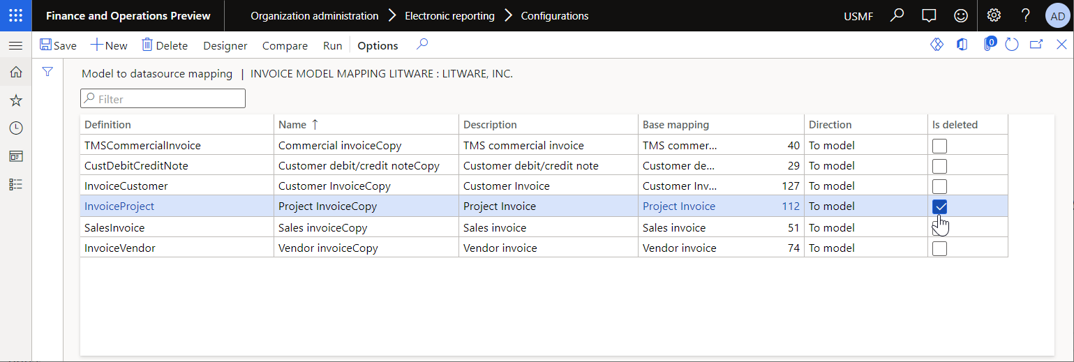Viewport: 1074px width, 362px height.
Task: Refresh the page
Action: pyautogui.click(x=1012, y=45)
